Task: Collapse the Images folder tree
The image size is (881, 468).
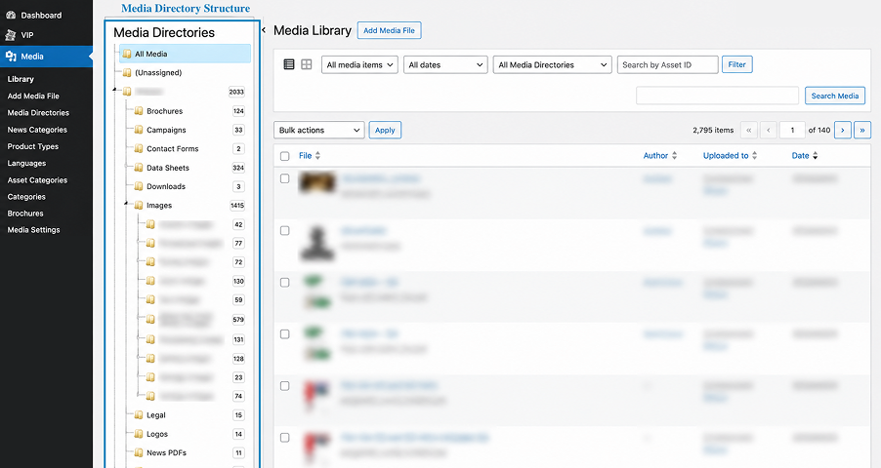Action: 126,204
